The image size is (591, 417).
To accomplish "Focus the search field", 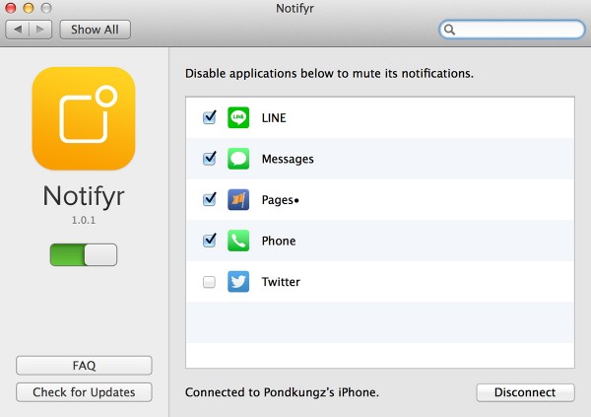I will 512,30.
